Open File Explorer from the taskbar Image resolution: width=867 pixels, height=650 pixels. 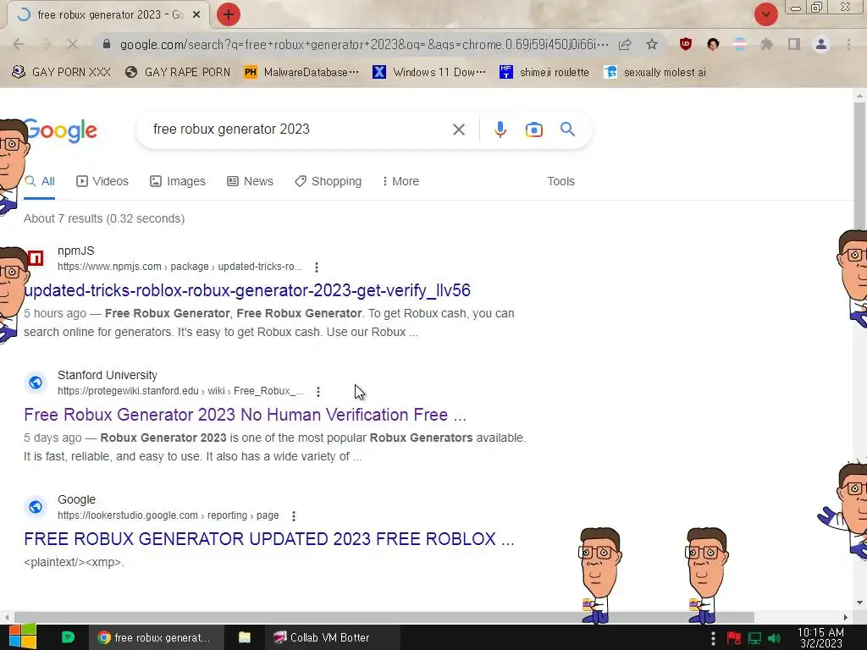(245, 637)
